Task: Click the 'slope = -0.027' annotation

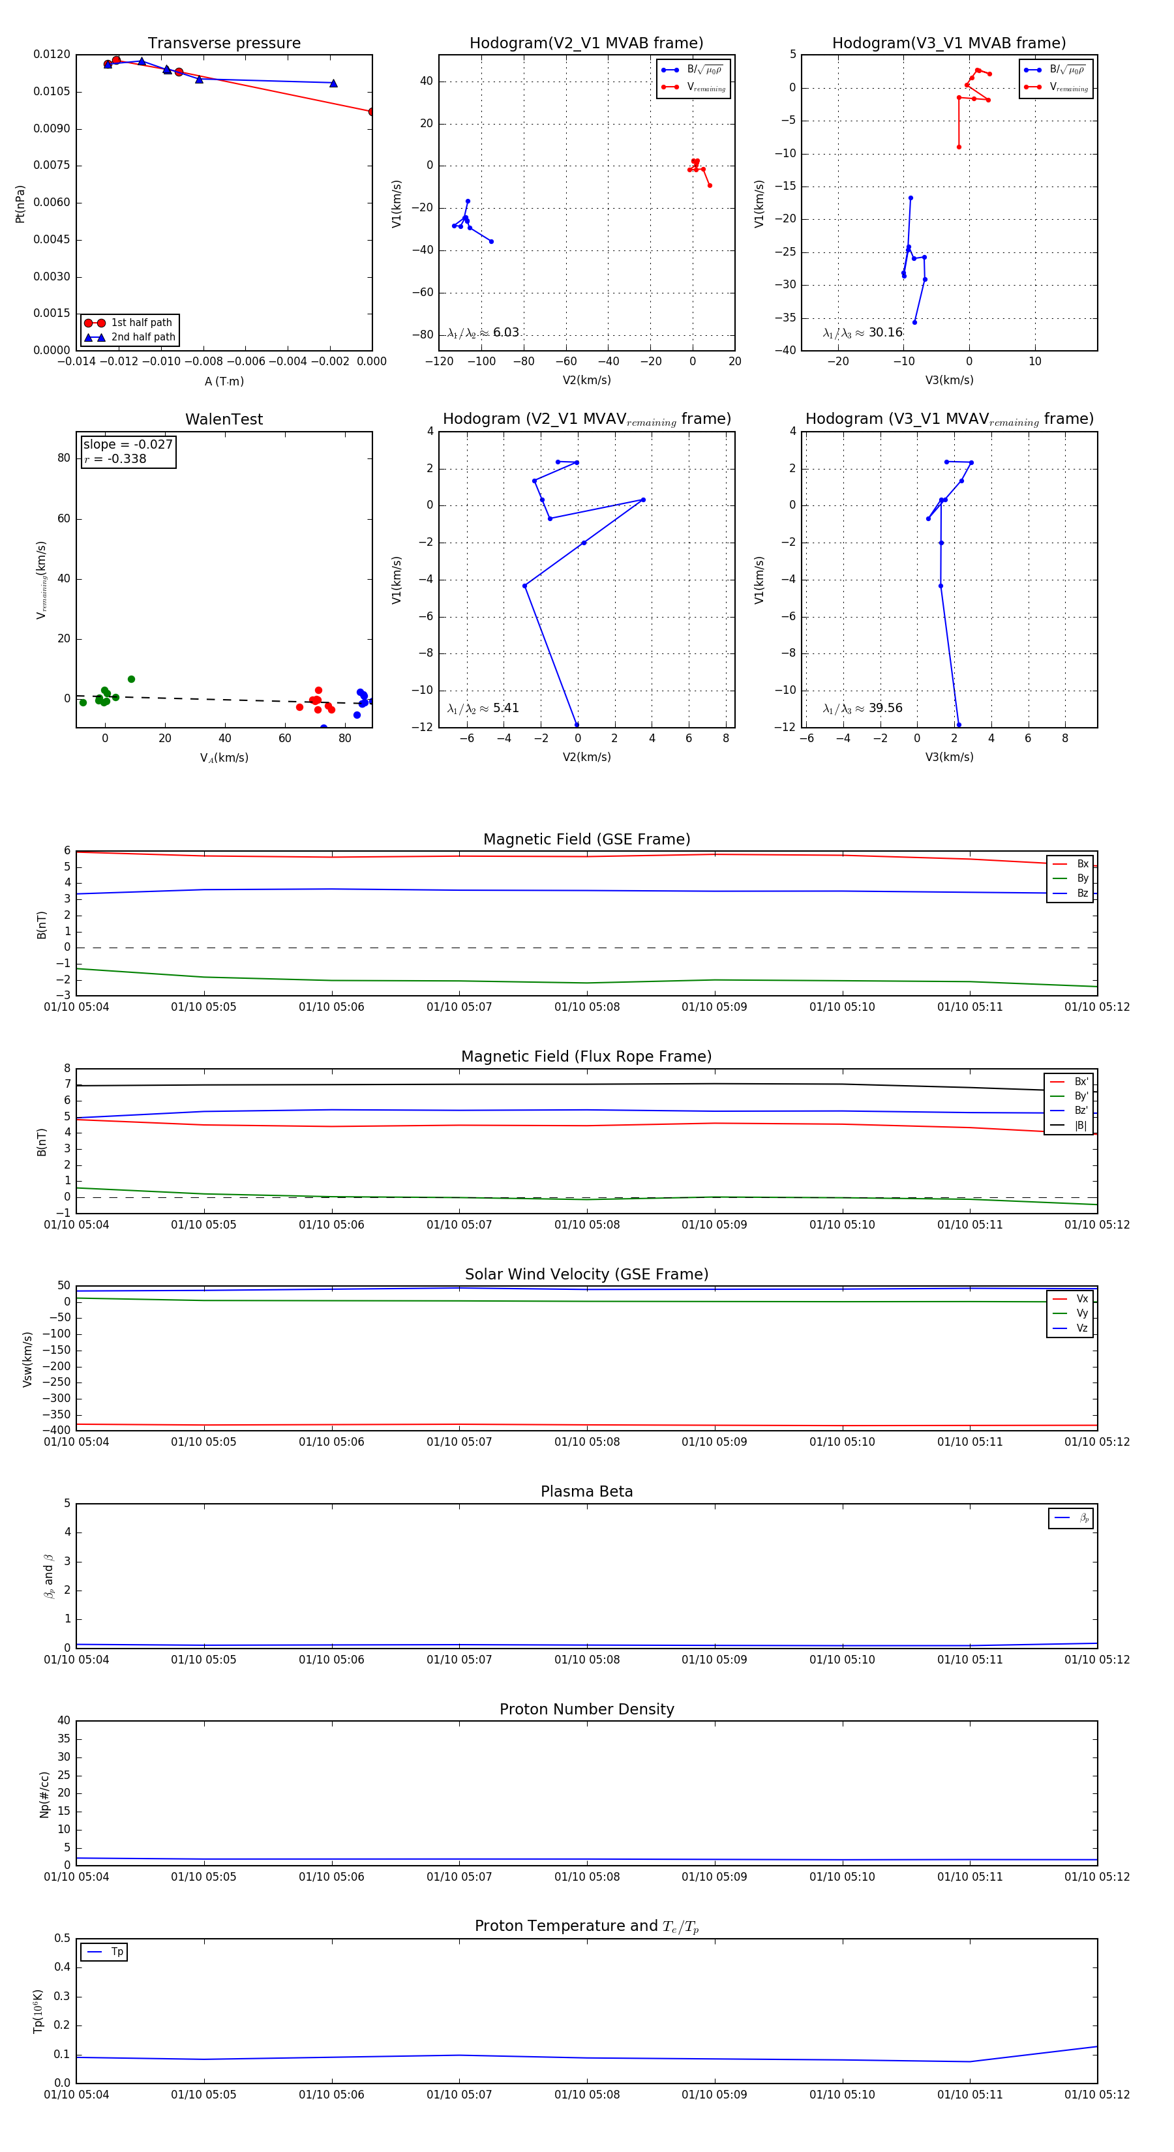Action: pos(128,445)
